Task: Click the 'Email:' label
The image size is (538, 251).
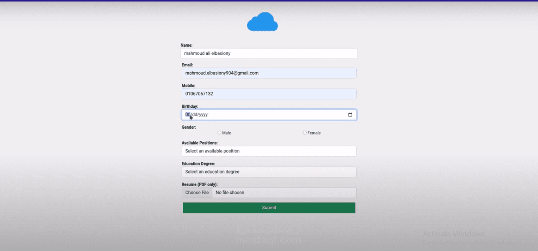Action: coord(187,65)
